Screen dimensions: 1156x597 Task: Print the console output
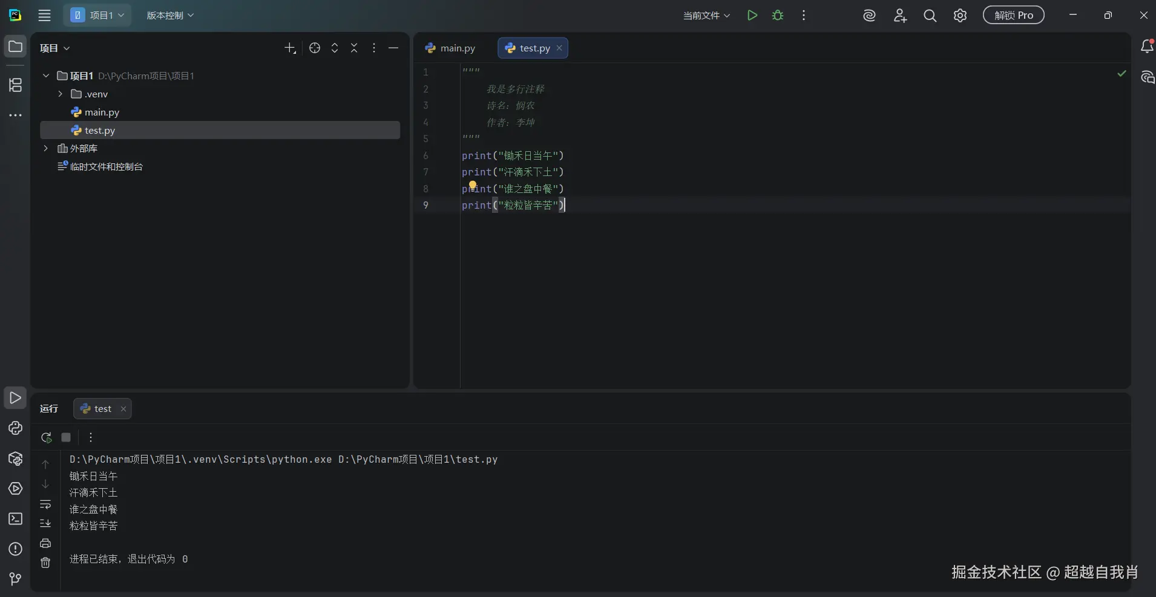(x=45, y=543)
